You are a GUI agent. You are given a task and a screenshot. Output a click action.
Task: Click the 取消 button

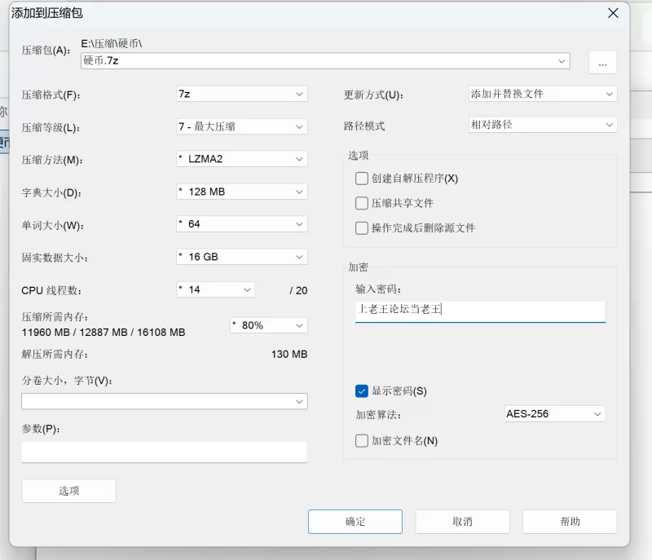462,522
